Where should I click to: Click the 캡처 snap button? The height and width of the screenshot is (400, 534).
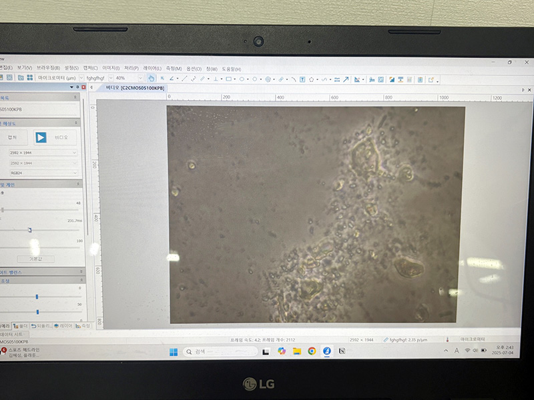coord(12,137)
